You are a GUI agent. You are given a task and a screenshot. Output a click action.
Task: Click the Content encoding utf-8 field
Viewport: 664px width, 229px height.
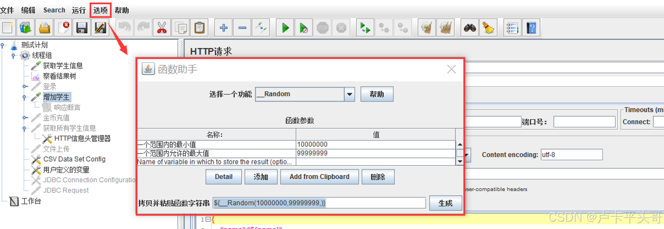coord(572,155)
